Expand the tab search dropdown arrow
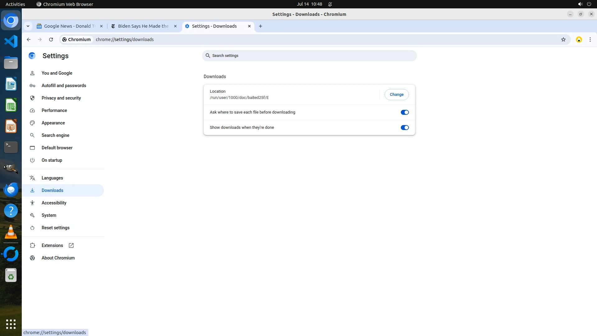 (28, 26)
